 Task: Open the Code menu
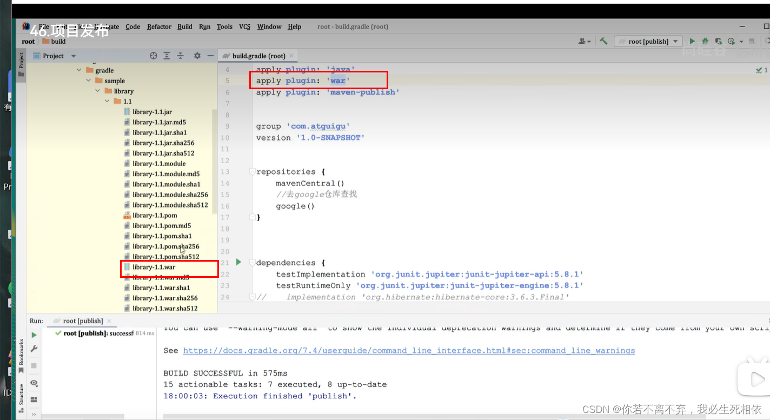click(132, 26)
